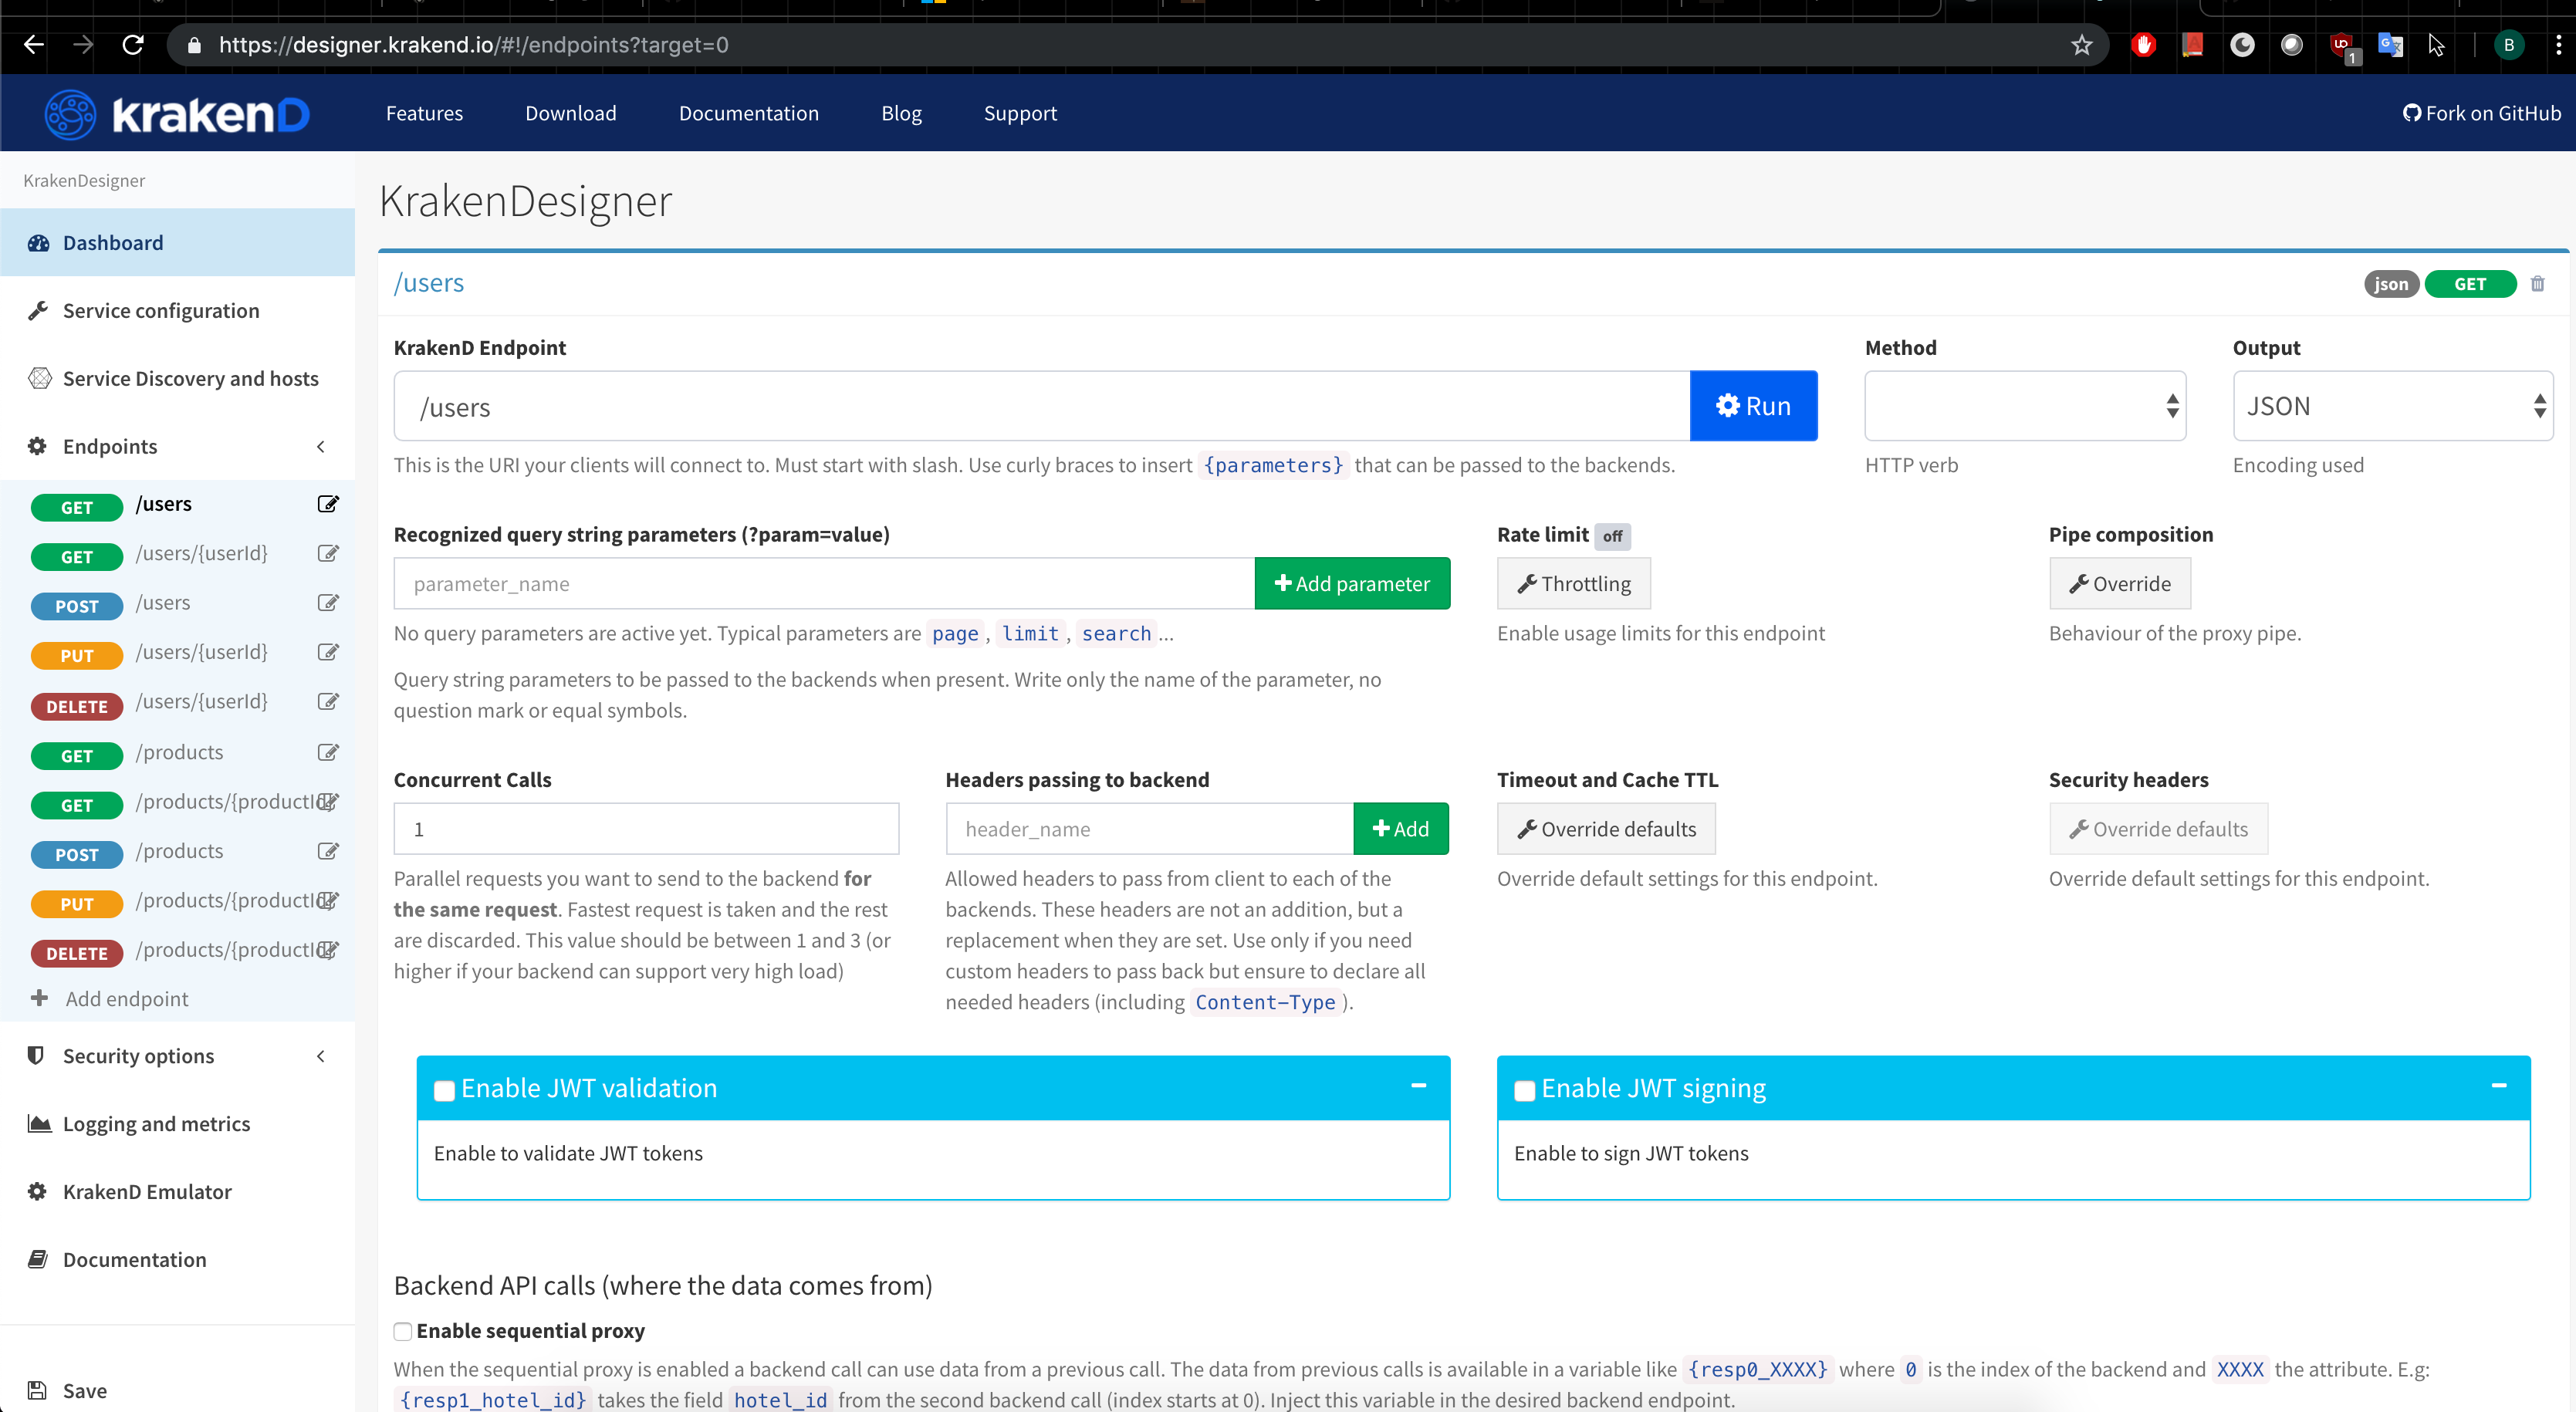Edit icon for PUT /users/{userId} endpoint

click(x=328, y=652)
